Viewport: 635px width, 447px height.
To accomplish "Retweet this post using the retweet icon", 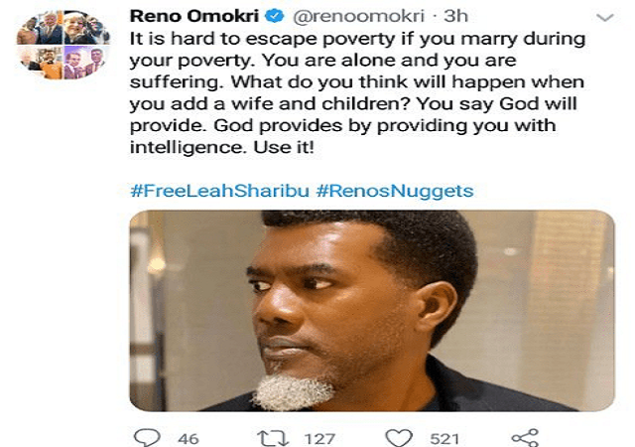I will [271, 437].
